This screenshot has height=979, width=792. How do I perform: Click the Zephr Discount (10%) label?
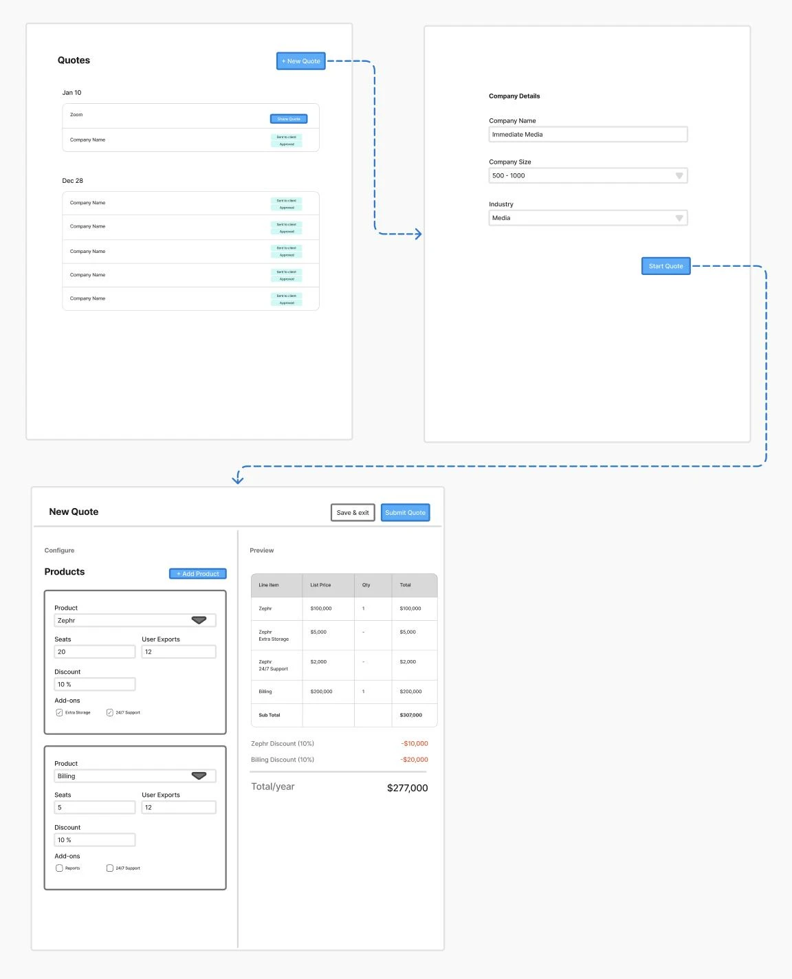tap(283, 744)
